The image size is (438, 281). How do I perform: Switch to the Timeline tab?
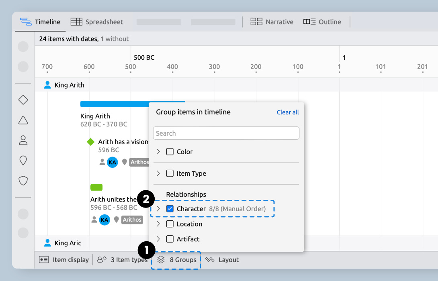pos(40,22)
